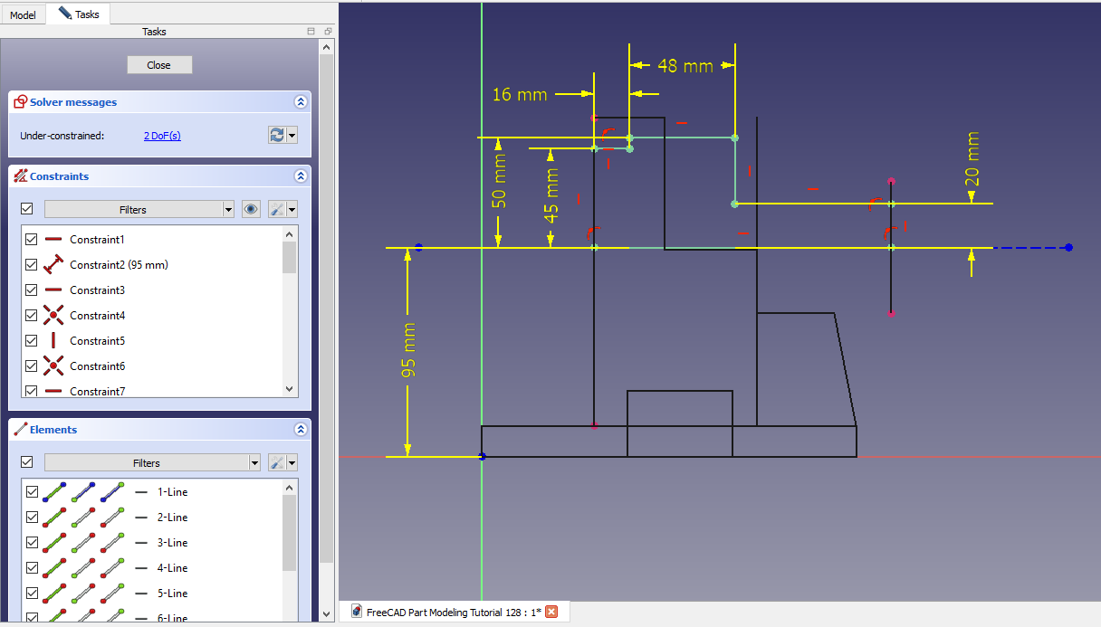The height and width of the screenshot is (627, 1101).
Task: Click the solver update refresh icon
Action: 277,135
